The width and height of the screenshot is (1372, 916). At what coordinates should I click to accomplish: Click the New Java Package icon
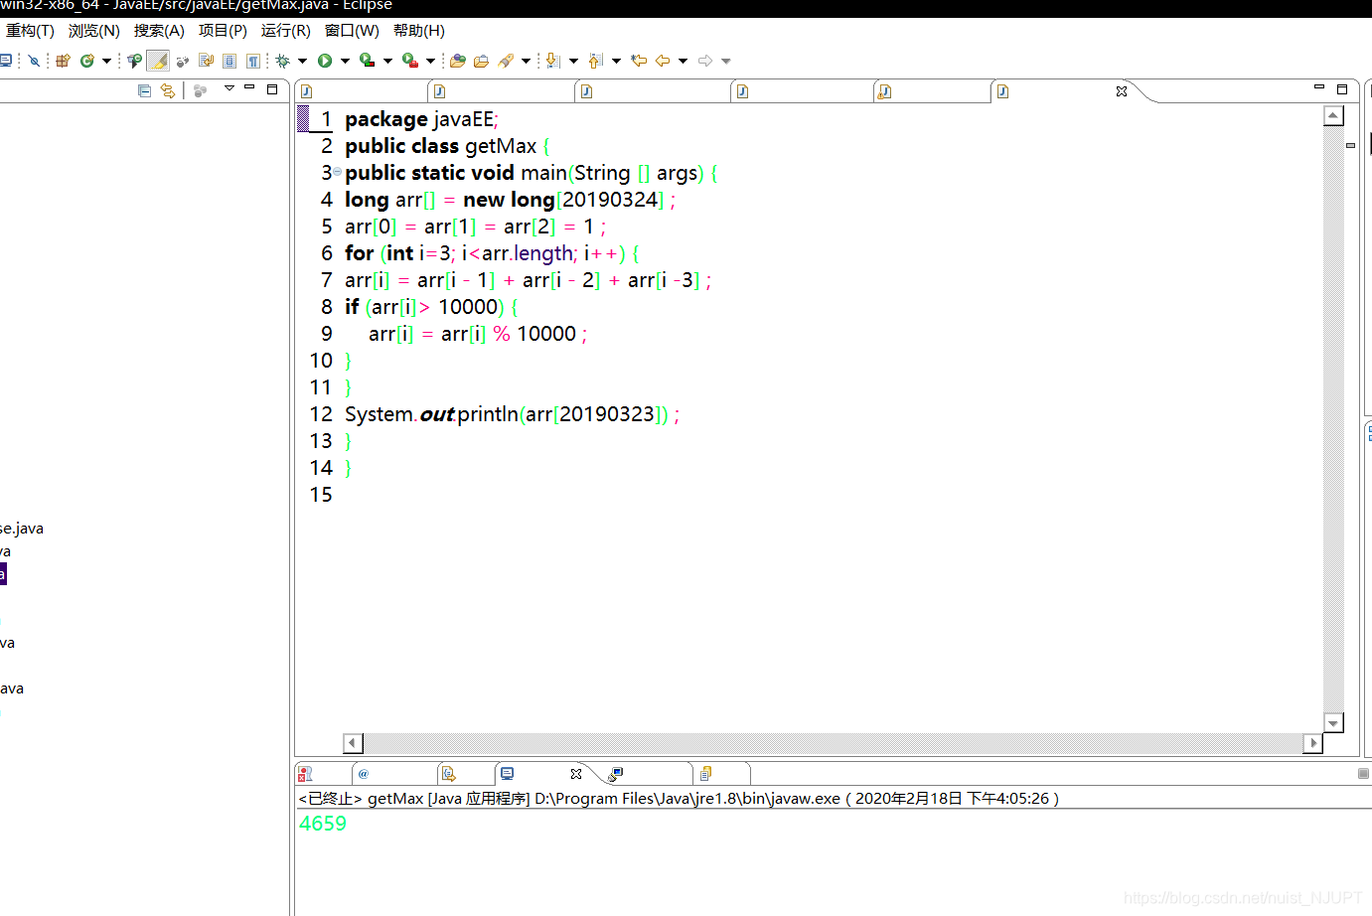point(63,61)
